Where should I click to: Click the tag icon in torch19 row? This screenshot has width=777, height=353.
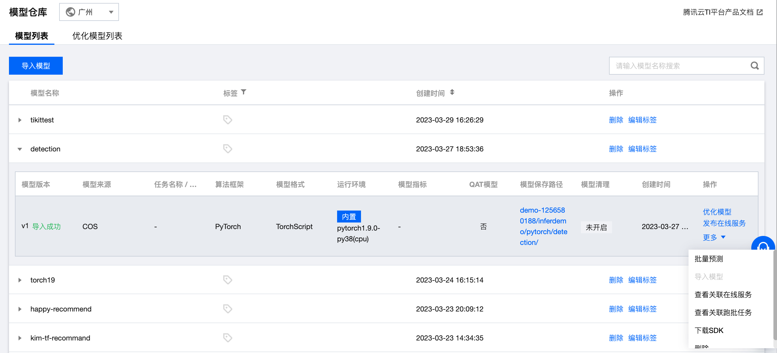coord(227,280)
